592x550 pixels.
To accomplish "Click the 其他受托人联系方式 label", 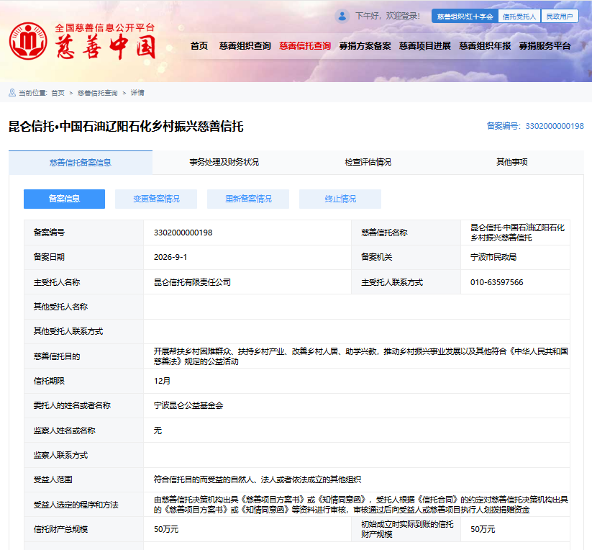I will point(68,331).
